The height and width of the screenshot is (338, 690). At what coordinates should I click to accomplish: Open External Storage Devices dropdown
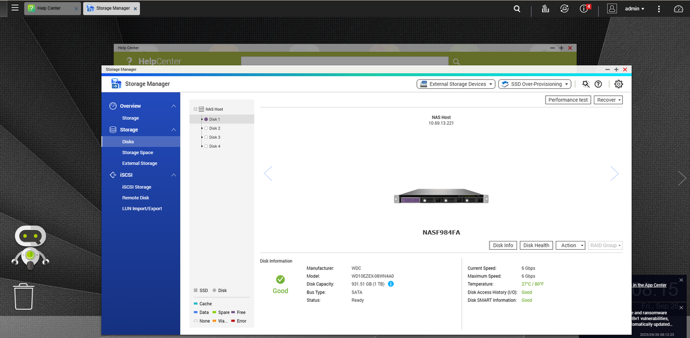[456, 84]
